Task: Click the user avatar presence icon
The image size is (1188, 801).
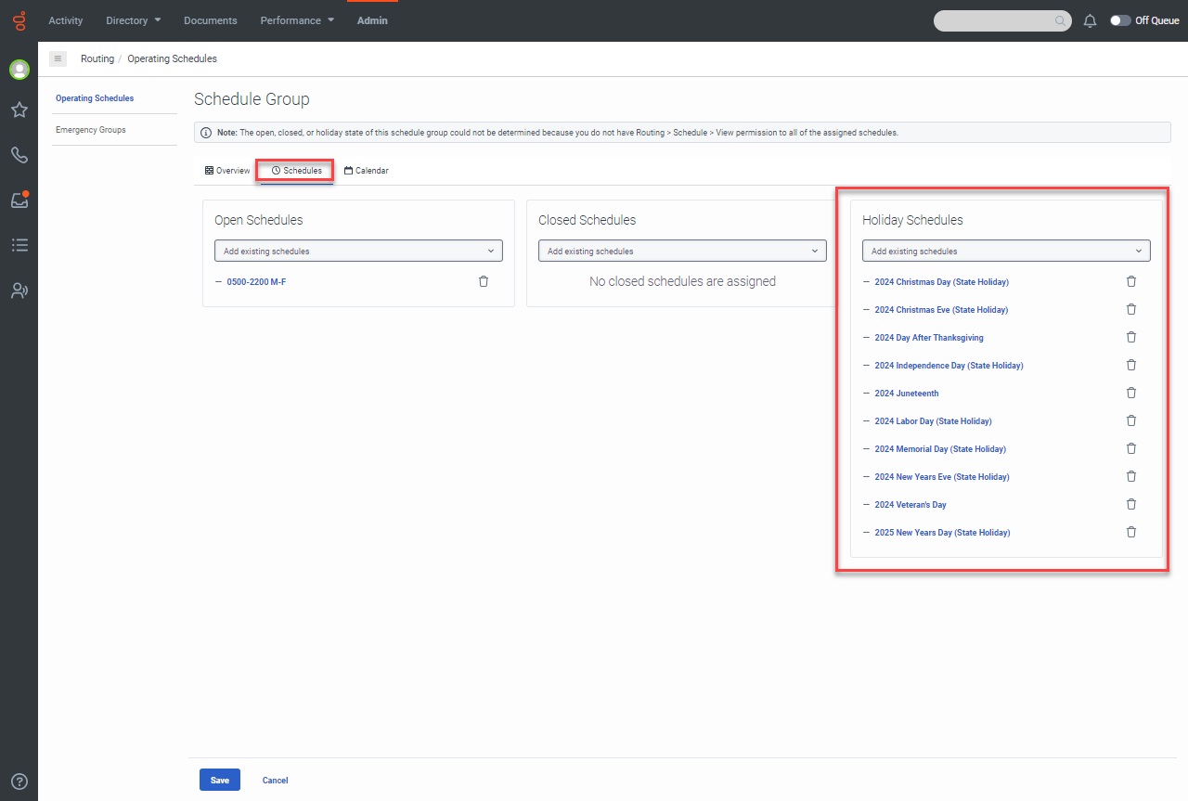Action: tap(19, 70)
